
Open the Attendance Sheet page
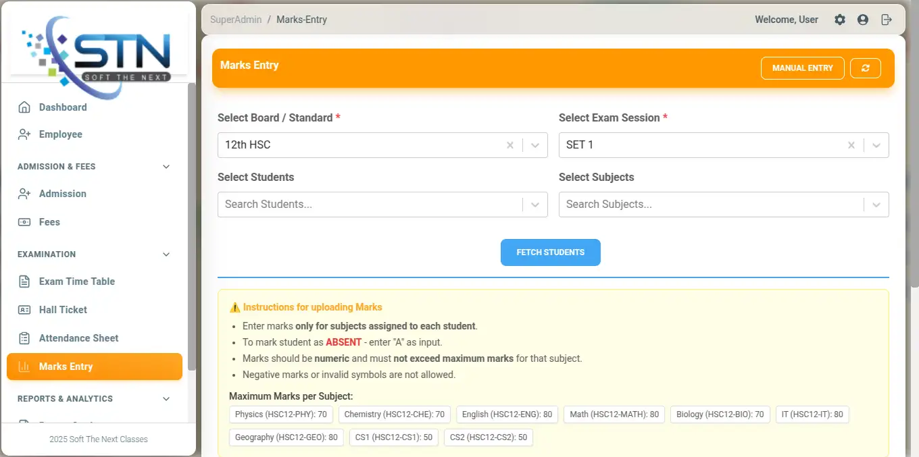[x=78, y=338]
